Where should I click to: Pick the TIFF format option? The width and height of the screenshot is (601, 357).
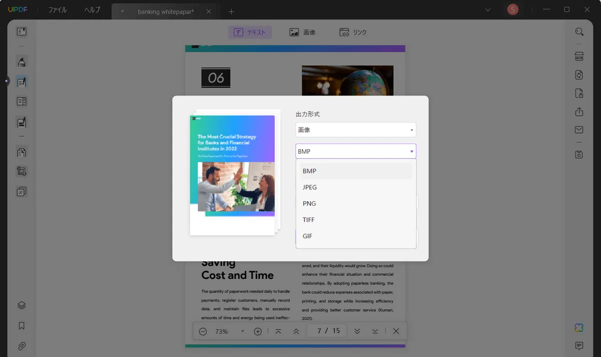point(309,220)
